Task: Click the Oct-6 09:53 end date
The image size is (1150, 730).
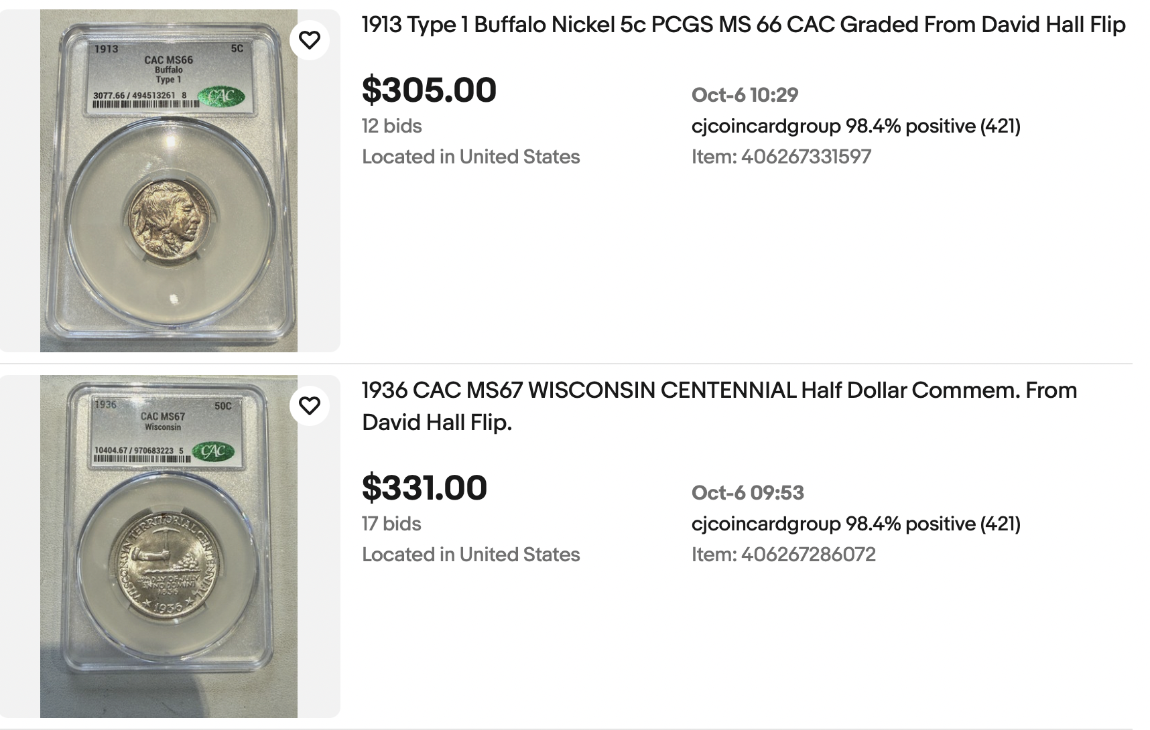Action: (747, 493)
